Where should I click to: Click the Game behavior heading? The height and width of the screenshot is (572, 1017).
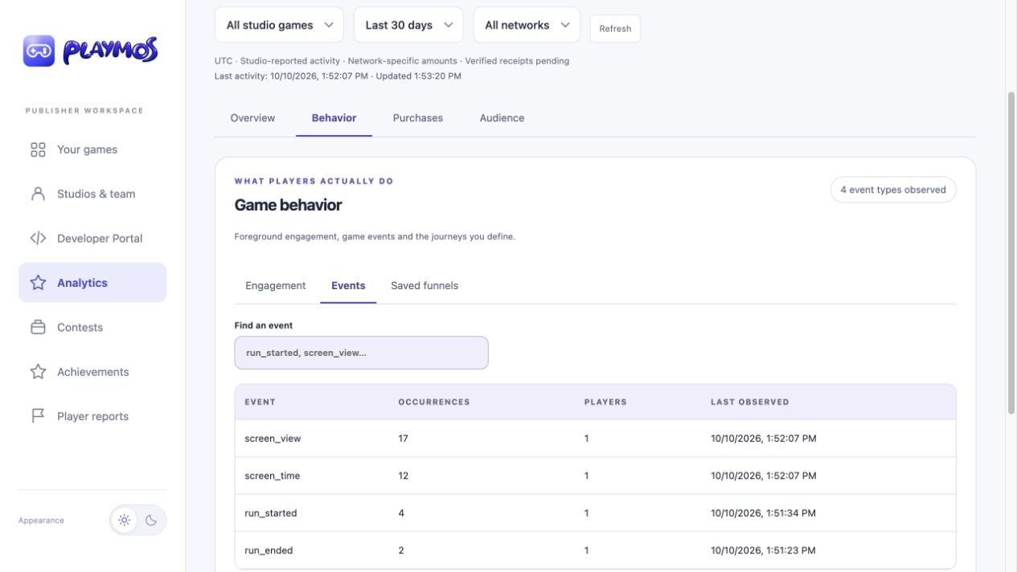click(x=288, y=205)
